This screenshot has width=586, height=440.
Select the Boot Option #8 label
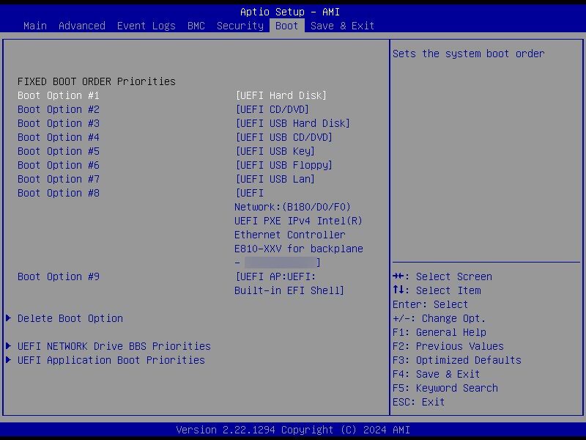pyautogui.click(x=59, y=193)
